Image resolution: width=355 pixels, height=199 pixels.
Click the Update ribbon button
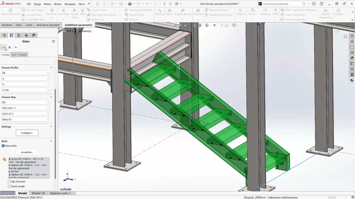click(338, 12)
